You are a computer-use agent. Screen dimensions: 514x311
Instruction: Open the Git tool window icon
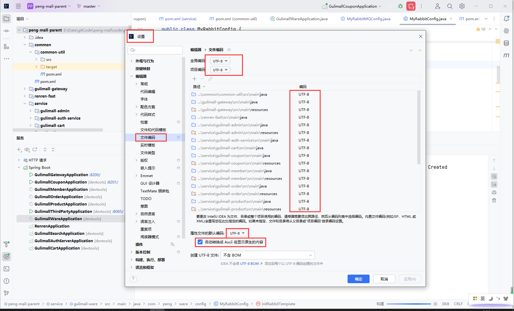[6, 293]
